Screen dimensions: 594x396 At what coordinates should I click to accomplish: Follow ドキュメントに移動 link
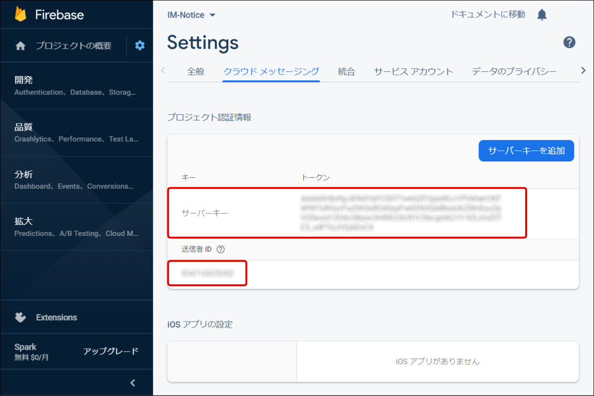tap(488, 14)
